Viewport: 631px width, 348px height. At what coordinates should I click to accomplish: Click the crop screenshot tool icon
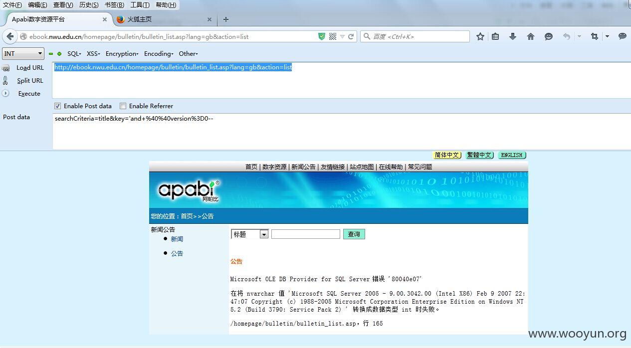594,36
